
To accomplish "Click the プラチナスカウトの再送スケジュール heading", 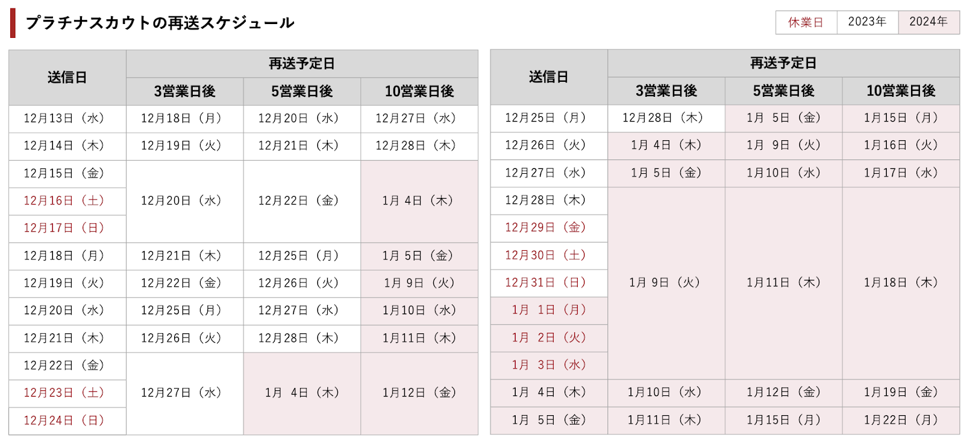I will (x=160, y=23).
